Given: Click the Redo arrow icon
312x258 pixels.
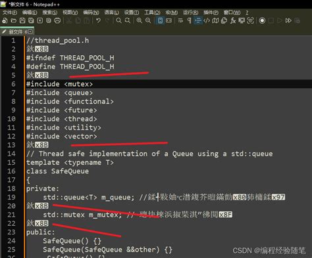Looking at the screenshot, I should tap(107, 20).
